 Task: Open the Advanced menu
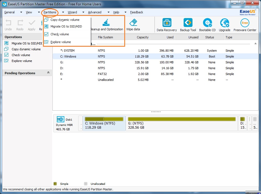pos(95,12)
